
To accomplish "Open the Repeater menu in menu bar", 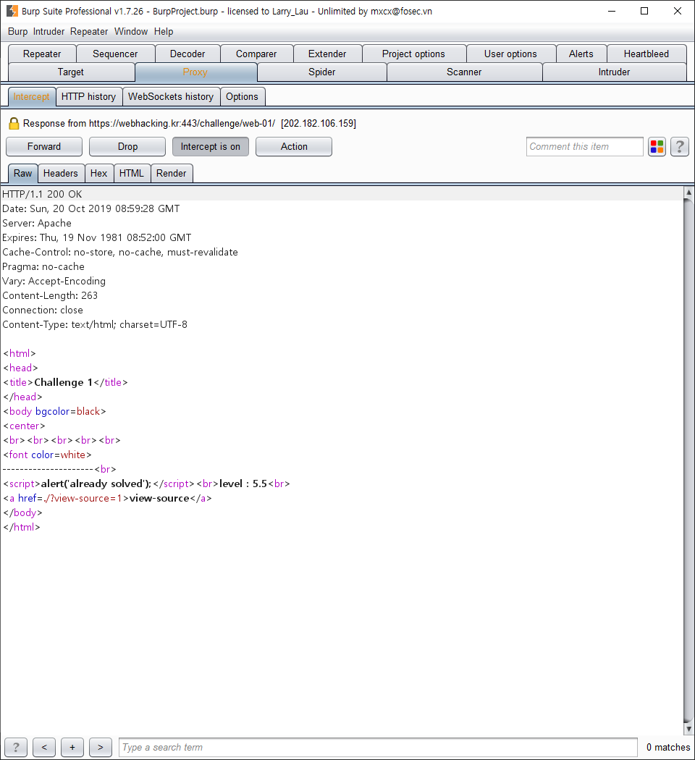I will pos(89,32).
